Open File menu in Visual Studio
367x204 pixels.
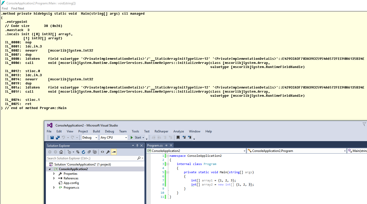click(49, 131)
